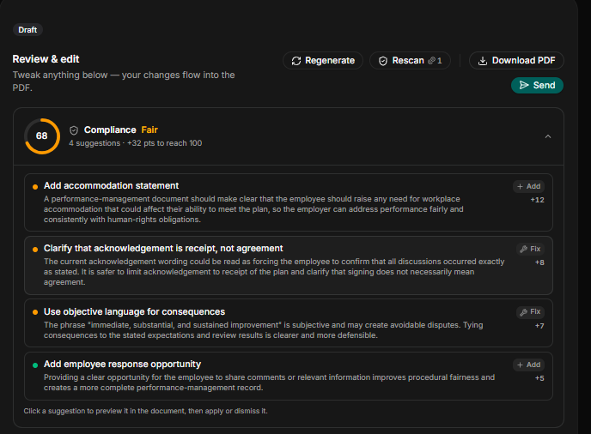Collapse the Compliance panel with chevron
The image size is (591, 434).
(x=548, y=136)
